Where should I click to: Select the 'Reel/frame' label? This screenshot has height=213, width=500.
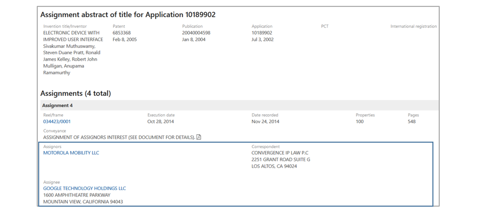[53, 115]
